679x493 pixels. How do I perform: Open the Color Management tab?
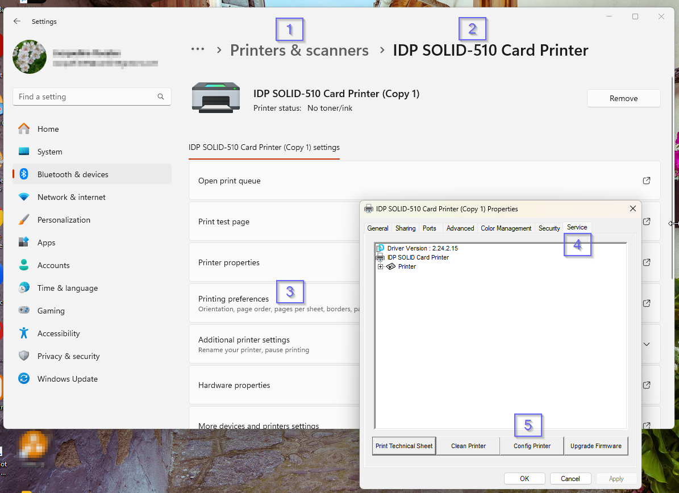(506, 228)
